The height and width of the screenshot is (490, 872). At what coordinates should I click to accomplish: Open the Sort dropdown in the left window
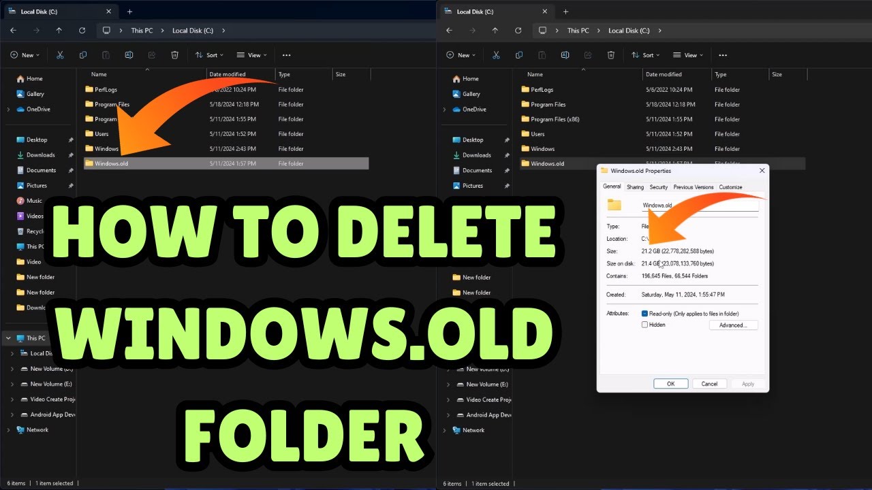210,55
